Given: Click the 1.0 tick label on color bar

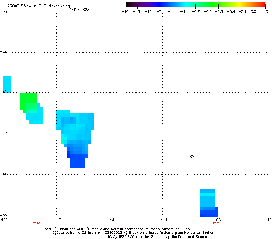Looking at the screenshot, I should click(265, 12).
